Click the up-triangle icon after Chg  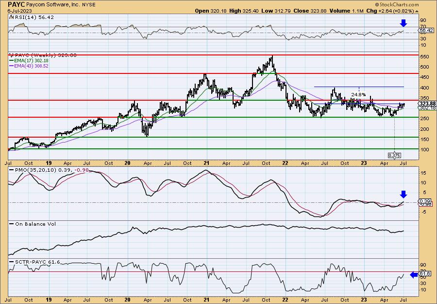[417, 11]
